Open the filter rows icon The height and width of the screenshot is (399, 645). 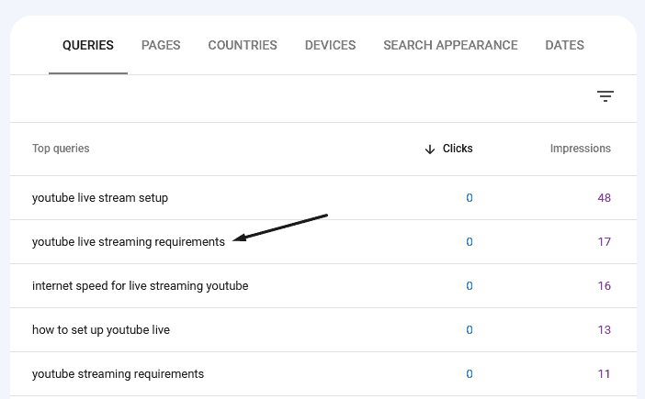point(605,96)
